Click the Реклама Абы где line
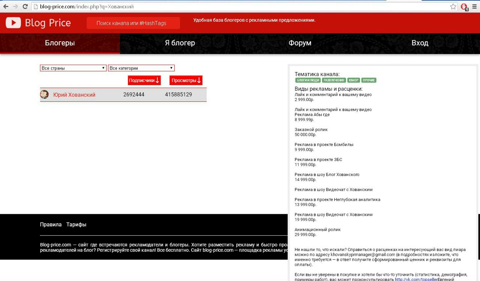The width and height of the screenshot is (480, 281). pos(312,114)
